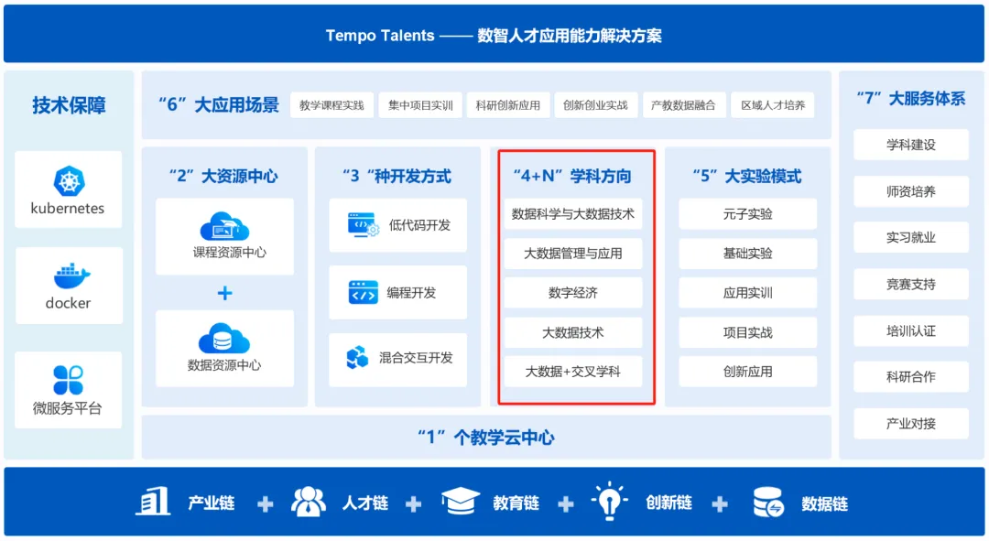Screen dimensions: 989x541
Task: Click the 基础实验 experiment mode box
Action: tap(747, 254)
